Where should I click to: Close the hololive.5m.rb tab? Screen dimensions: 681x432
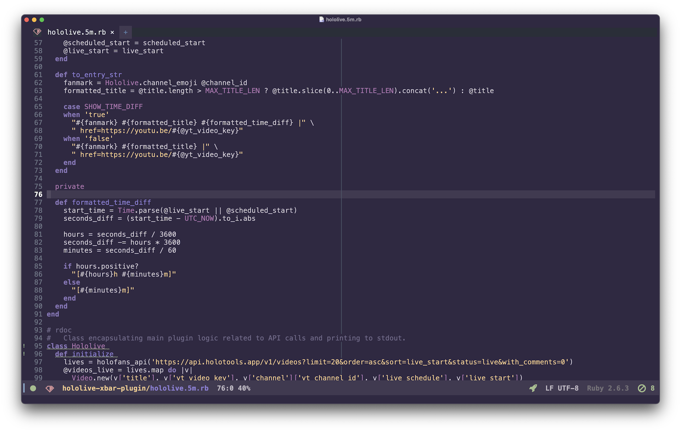click(x=112, y=32)
